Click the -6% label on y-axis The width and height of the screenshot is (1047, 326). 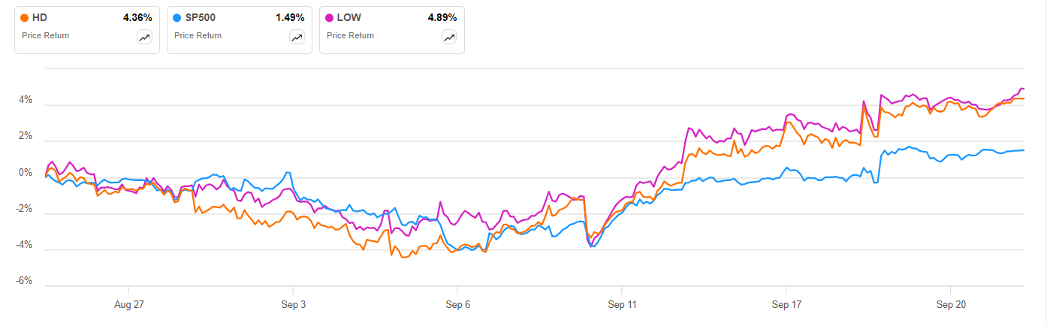click(24, 281)
